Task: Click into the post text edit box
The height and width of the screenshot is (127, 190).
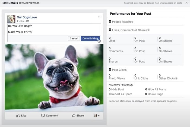Action: pyautogui.click(x=54, y=29)
